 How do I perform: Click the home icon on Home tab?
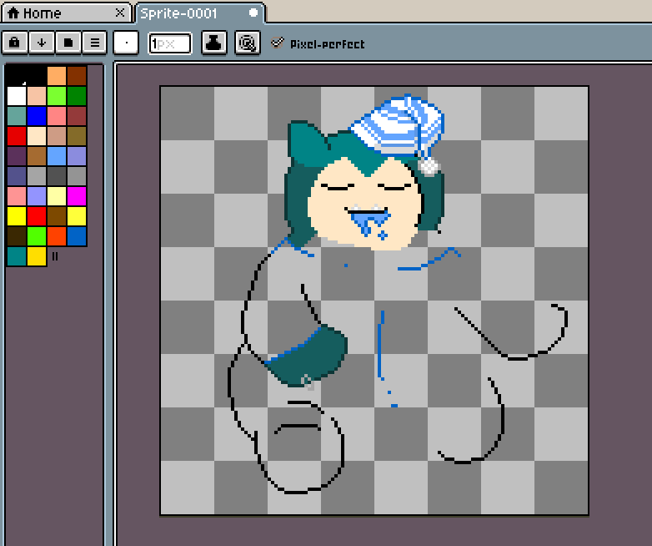tap(13, 13)
